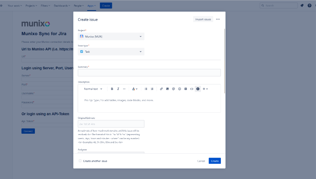The image size is (316, 179).
Task: Insert a table in description
Action: pos(186,89)
